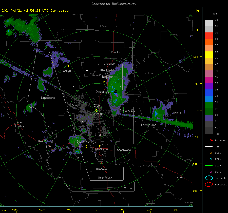
Task: Click the RockyMH label
Action: 67,71
